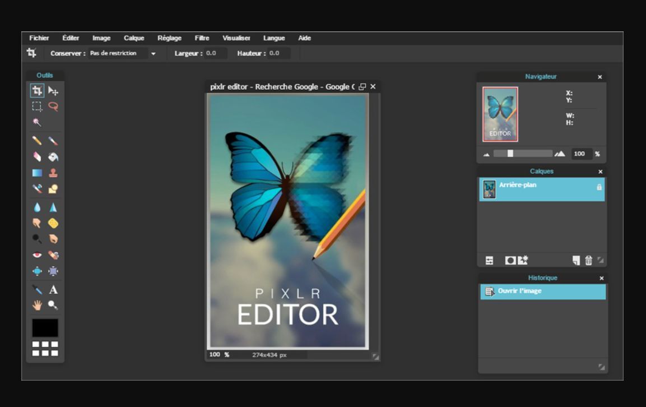Choose the rectangular Marquee selection tool
Image resolution: width=646 pixels, height=407 pixels.
[37, 107]
